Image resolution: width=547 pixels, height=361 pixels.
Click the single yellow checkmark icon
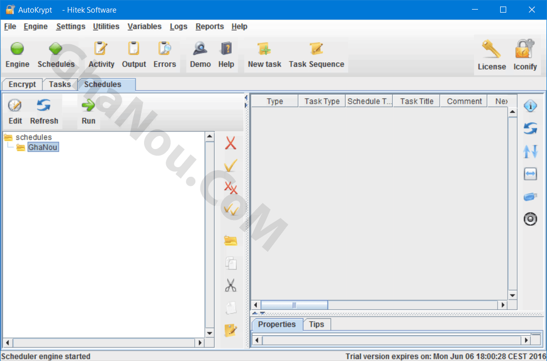coord(231,165)
